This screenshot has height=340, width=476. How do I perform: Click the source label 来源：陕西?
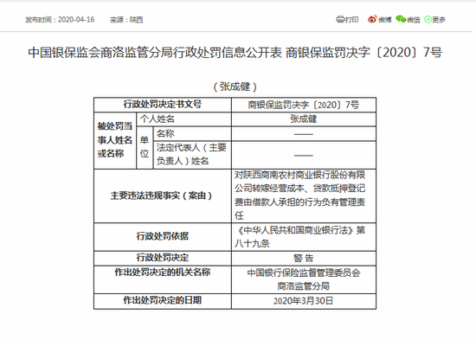pyautogui.click(x=126, y=20)
